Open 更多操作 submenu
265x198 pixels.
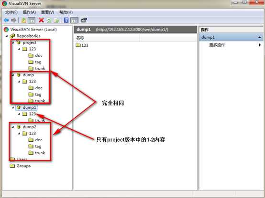coord(217,45)
